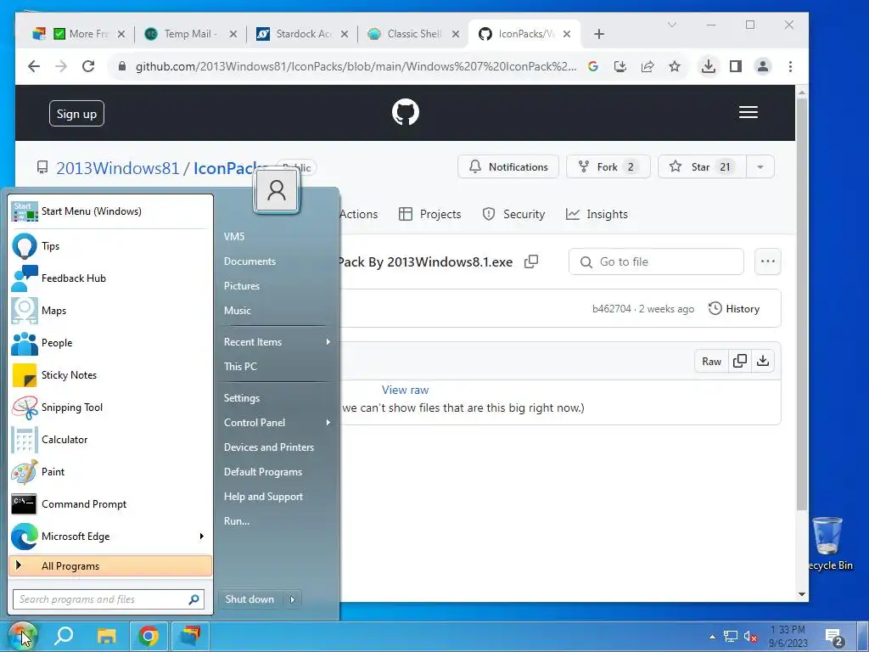Open Microsoft Edge from Start menu
Image resolution: width=869 pixels, height=652 pixels.
tap(110, 537)
